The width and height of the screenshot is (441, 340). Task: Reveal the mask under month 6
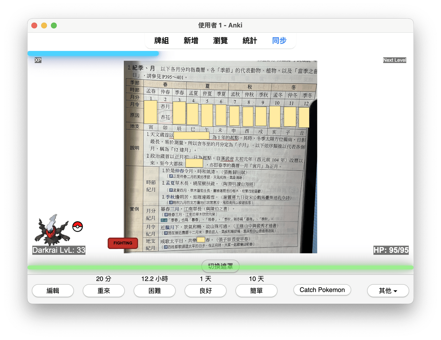pyautogui.click(x=221, y=115)
